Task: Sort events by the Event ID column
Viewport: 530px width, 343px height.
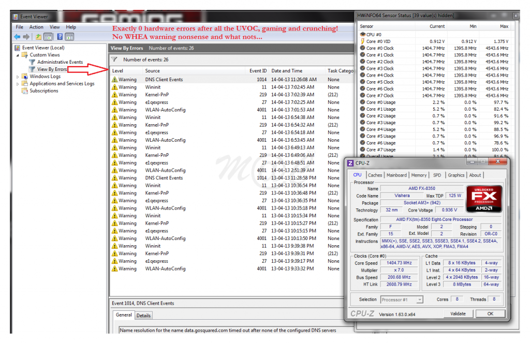Action: tap(258, 71)
